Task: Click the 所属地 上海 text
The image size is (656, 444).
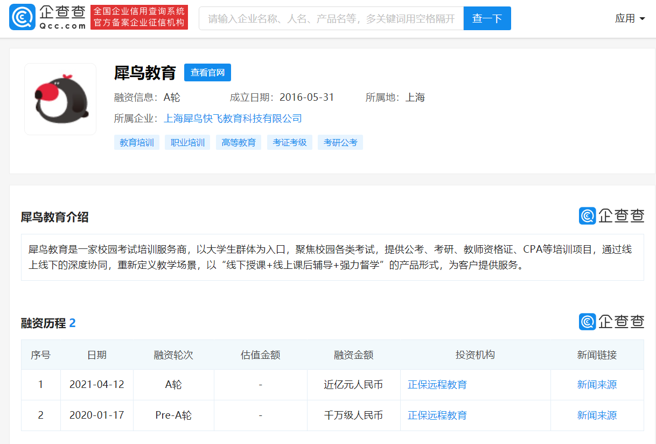Action: 395,98
